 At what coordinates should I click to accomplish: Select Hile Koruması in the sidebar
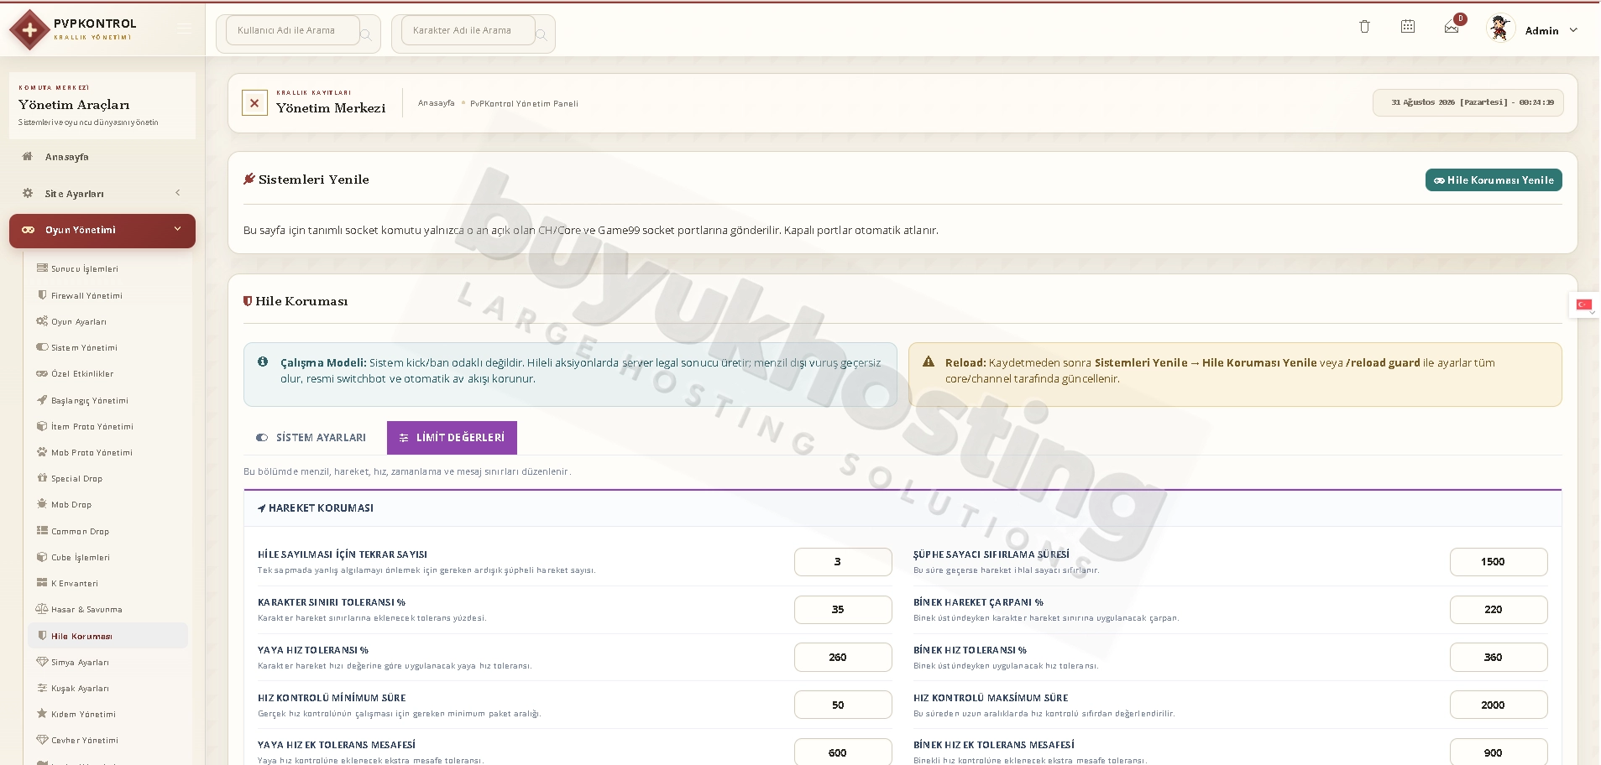click(x=107, y=636)
